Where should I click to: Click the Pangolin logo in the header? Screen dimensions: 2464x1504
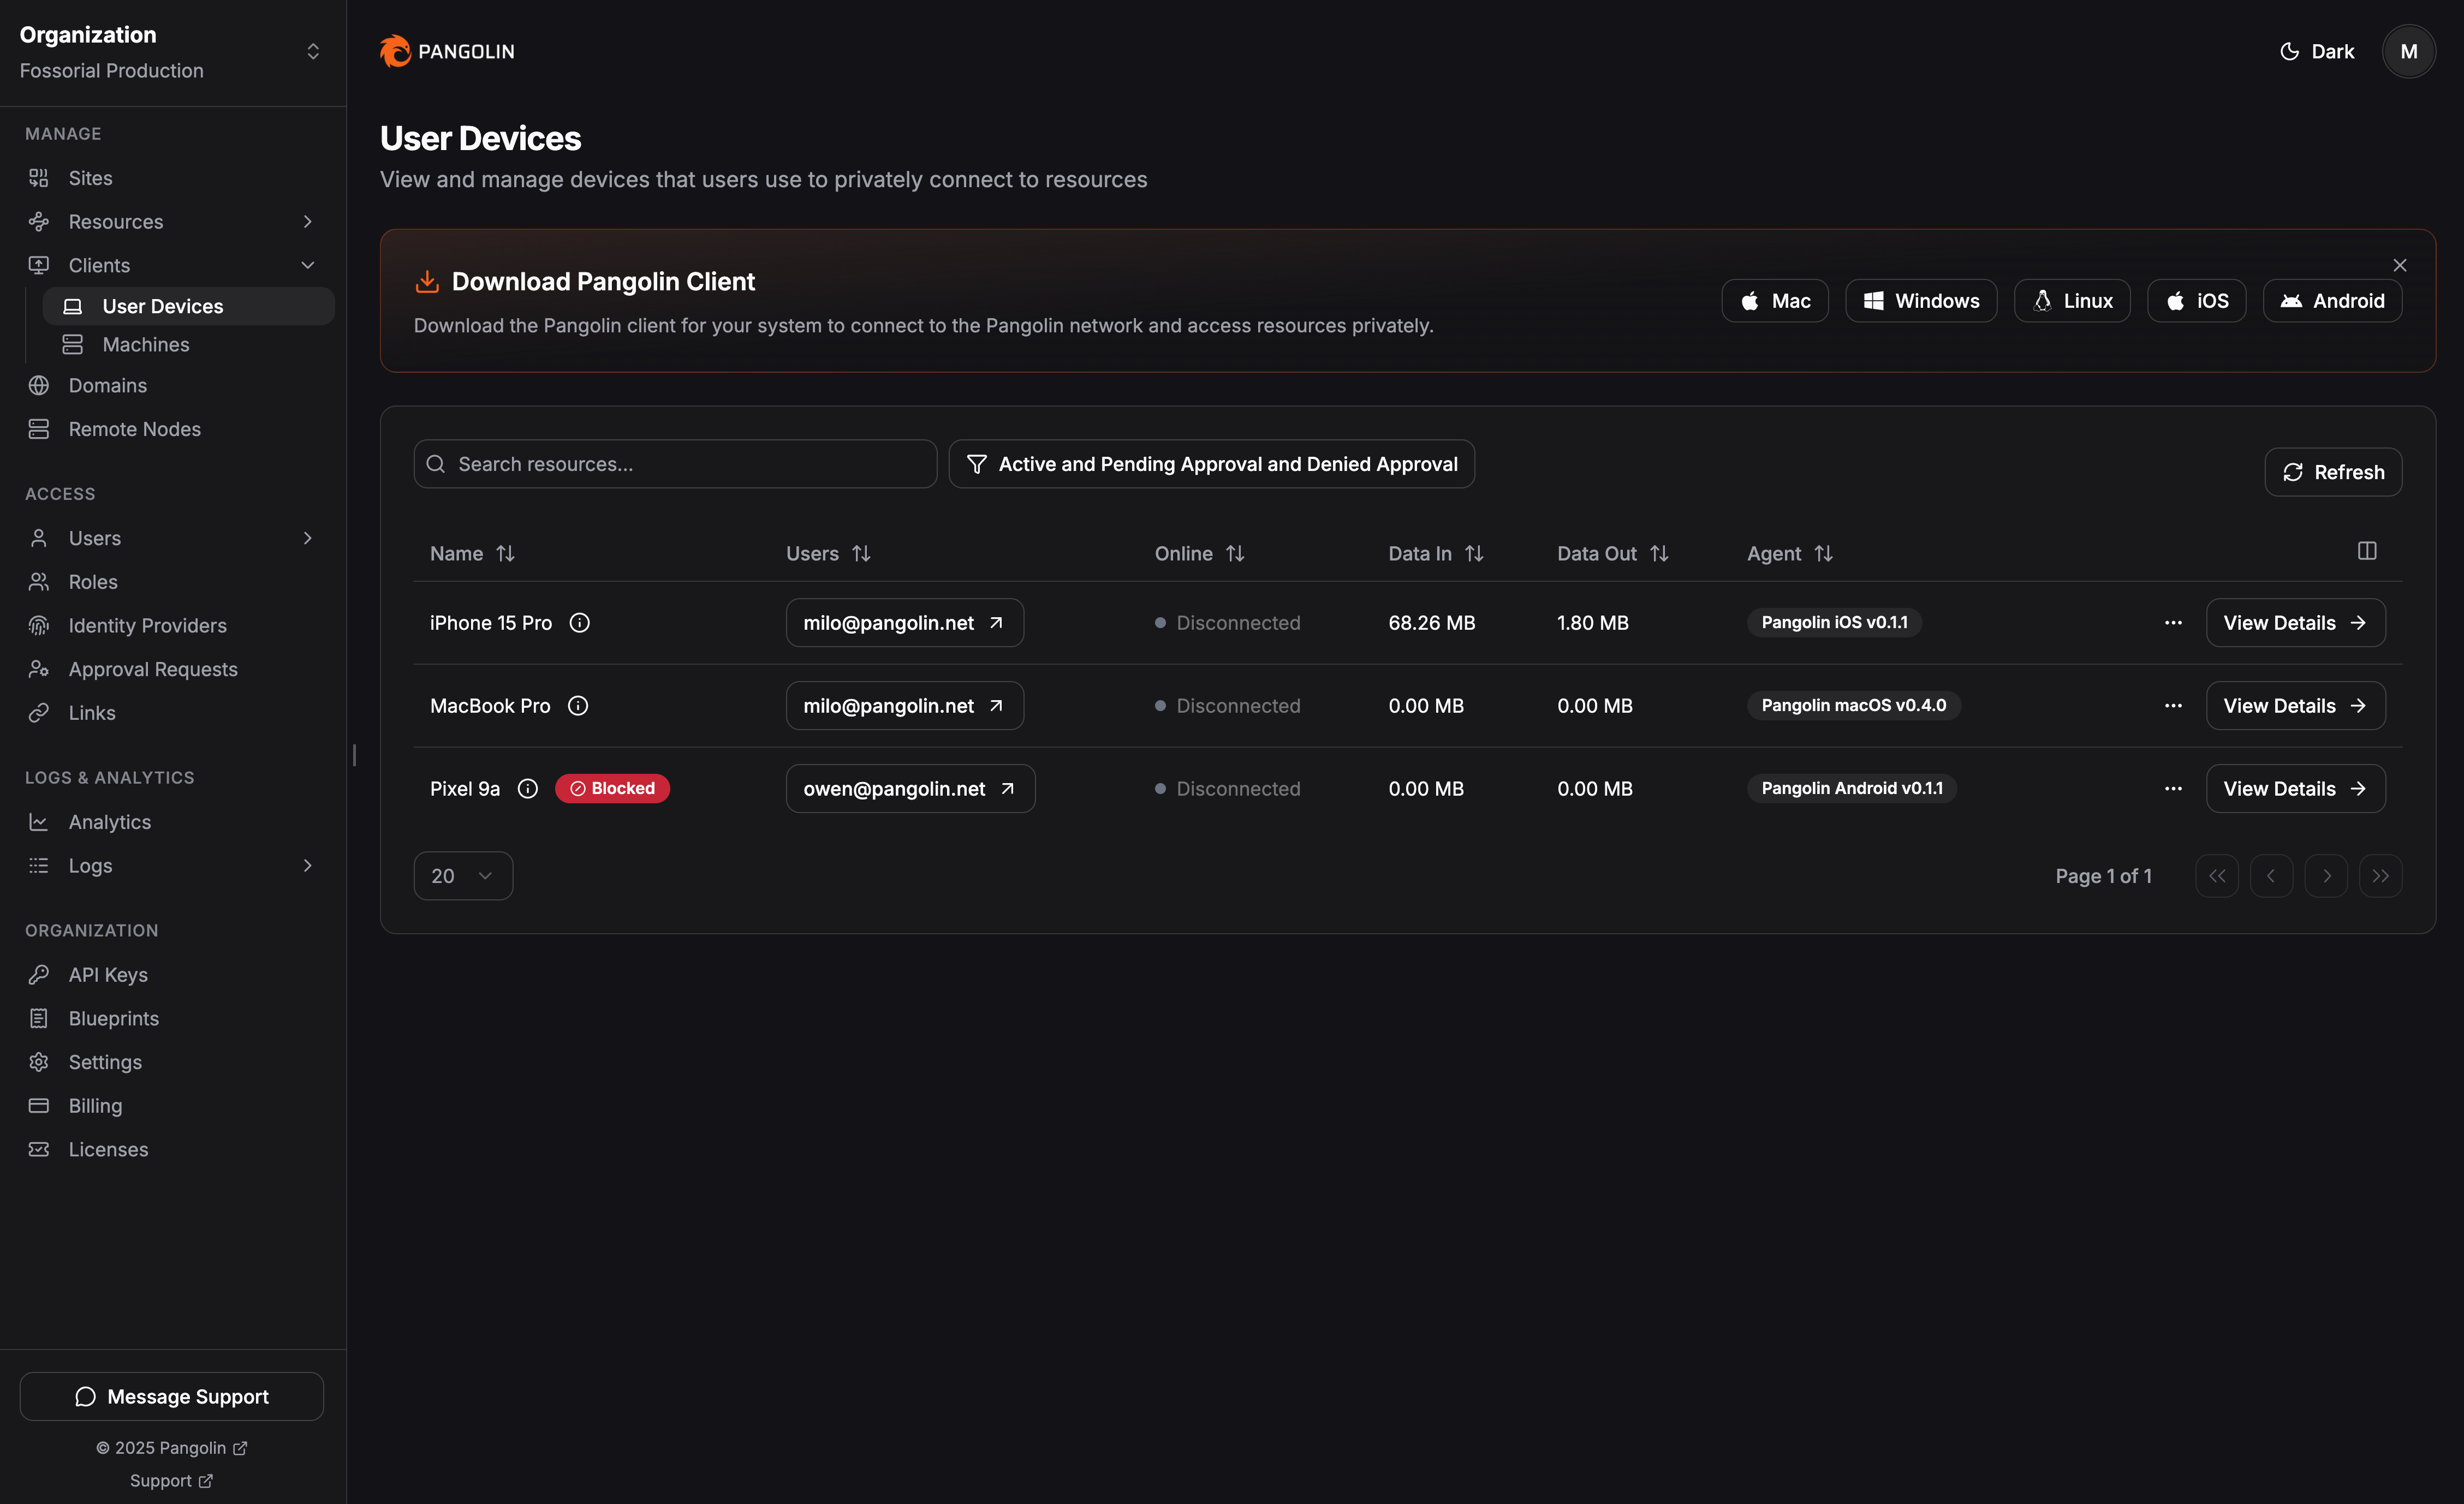(x=447, y=51)
